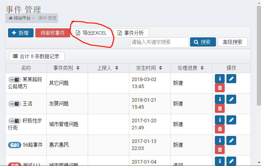The width and height of the screenshot is (261, 166).
Task: Sort by 上报人 column arrows
Action: click(117, 68)
